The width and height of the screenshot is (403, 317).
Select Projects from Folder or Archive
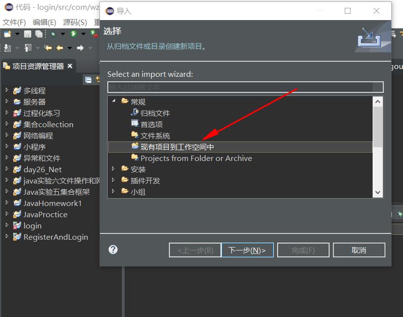click(x=196, y=158)
